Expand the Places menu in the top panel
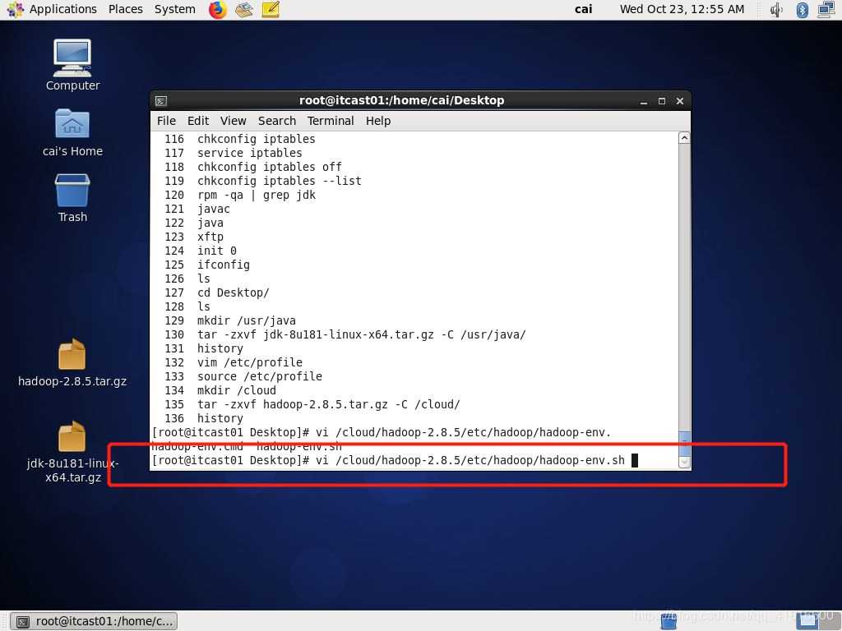Image resolution: width=842 pixels, height=631 pixels. click(x=125, y=9)
